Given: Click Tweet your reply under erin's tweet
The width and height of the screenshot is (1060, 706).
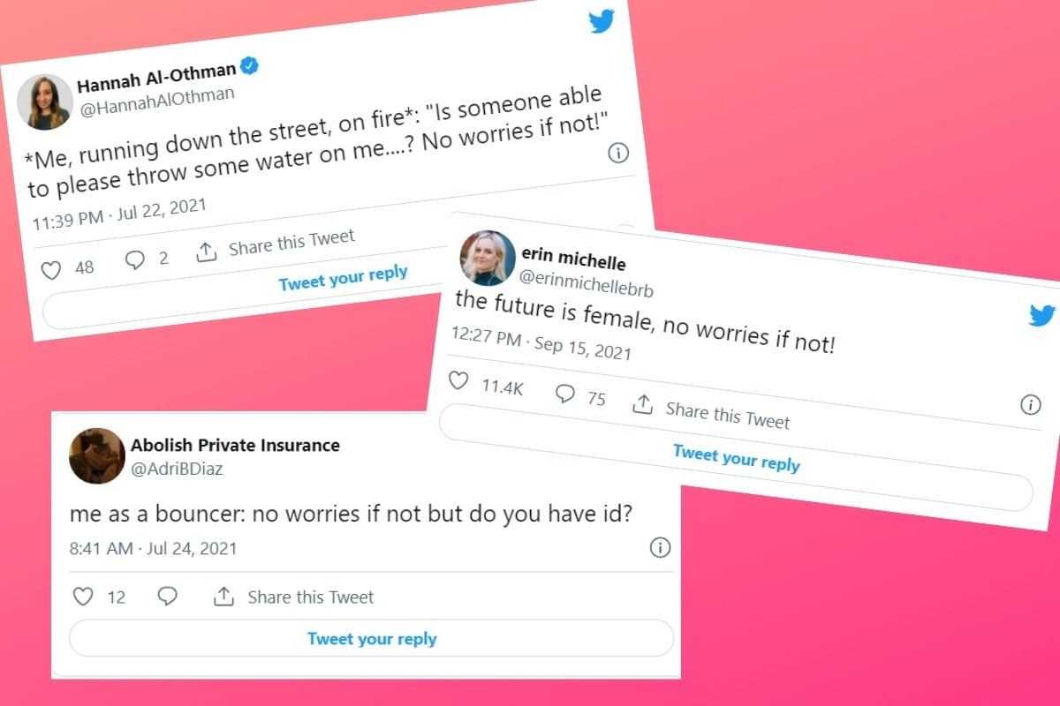Looking at the screenshot, I should 735,458.
